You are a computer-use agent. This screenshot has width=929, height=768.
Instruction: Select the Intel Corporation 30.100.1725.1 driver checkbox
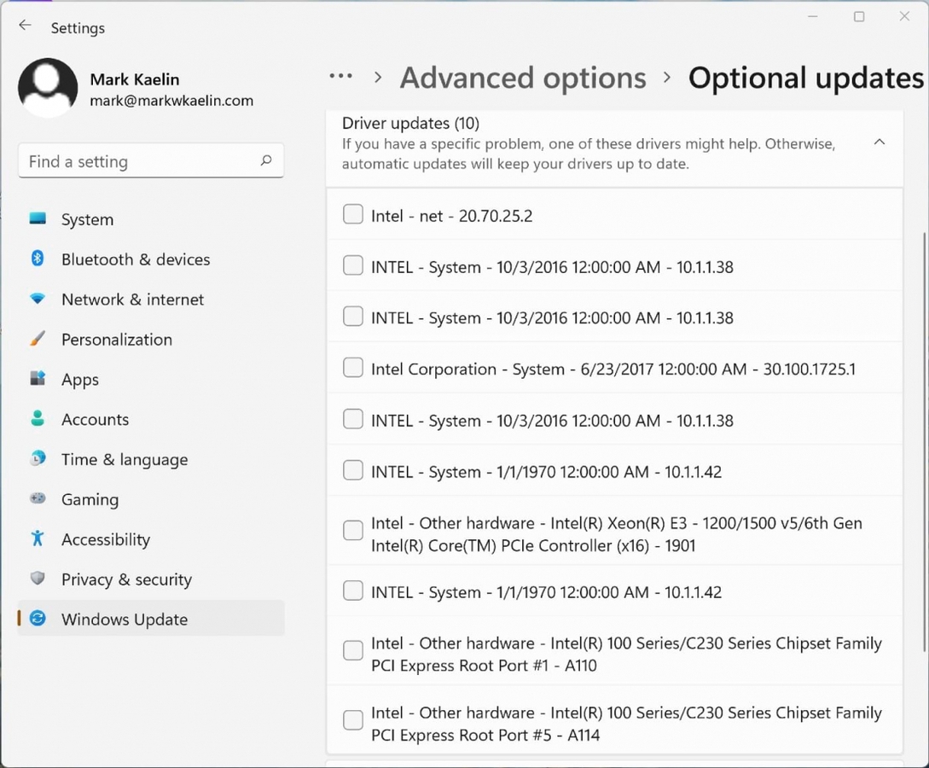click(352, 368)
